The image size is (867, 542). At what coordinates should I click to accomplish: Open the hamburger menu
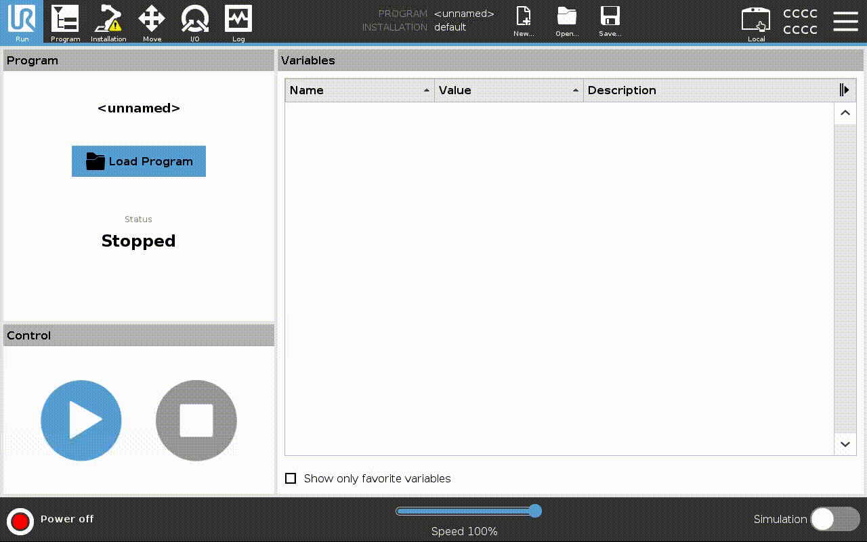tap(845, 22)
